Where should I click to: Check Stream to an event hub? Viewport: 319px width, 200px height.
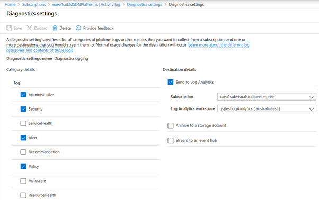pyautogui.click(x=171, y=140)
